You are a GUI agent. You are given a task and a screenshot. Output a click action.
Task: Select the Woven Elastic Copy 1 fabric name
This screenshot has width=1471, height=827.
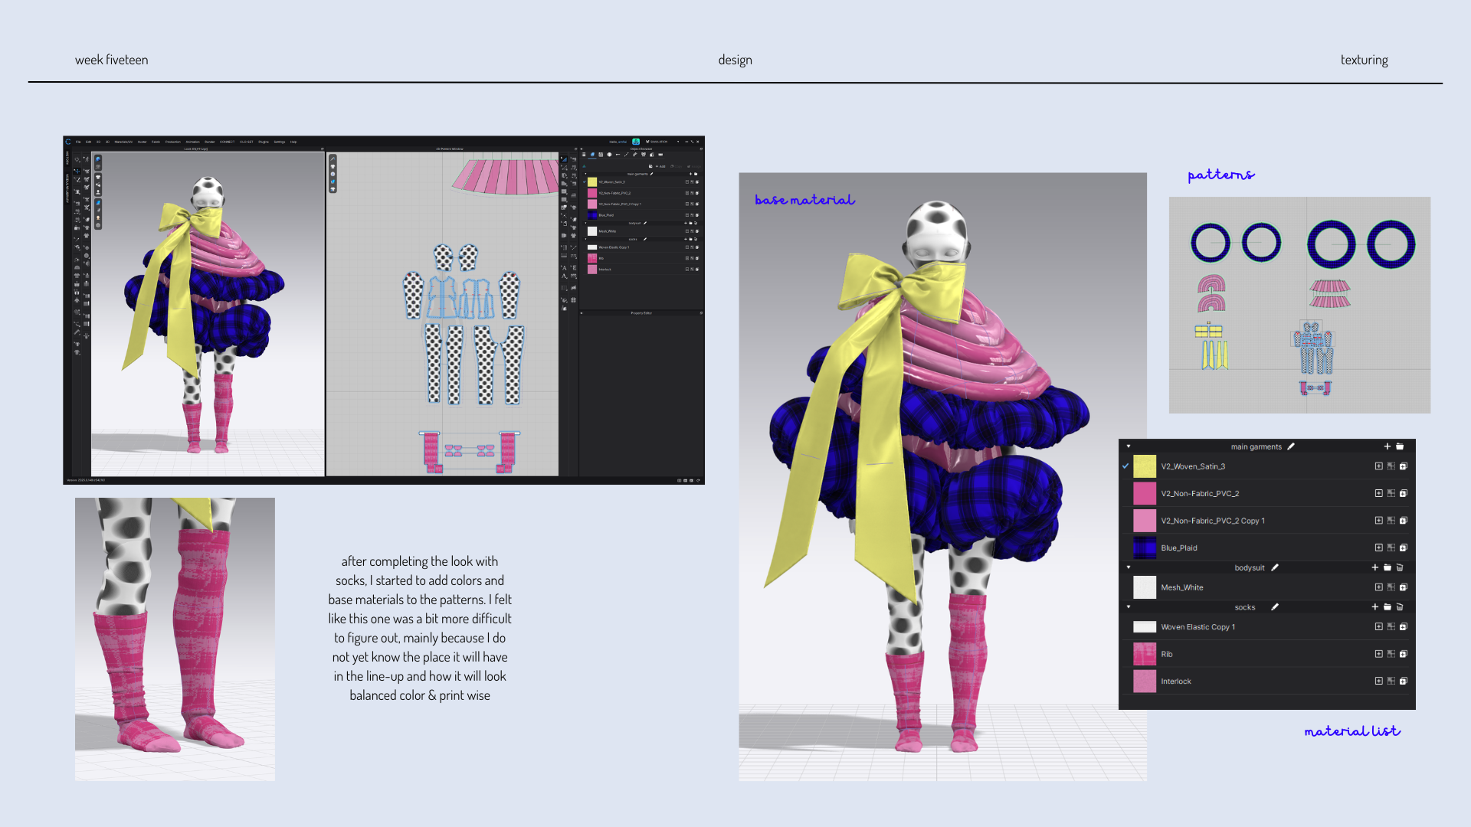1198,626
